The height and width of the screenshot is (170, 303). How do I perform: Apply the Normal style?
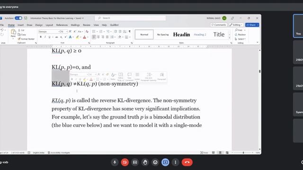(x=144, y=34)
